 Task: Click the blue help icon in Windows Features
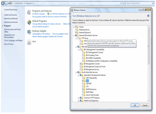[x=148, y=16]
